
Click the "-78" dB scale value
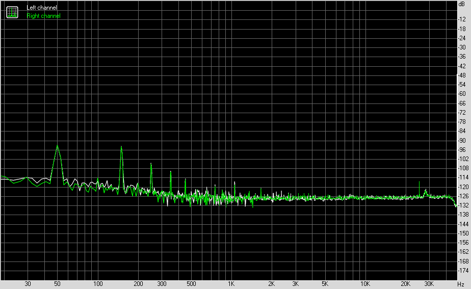(x=462, y=122)
